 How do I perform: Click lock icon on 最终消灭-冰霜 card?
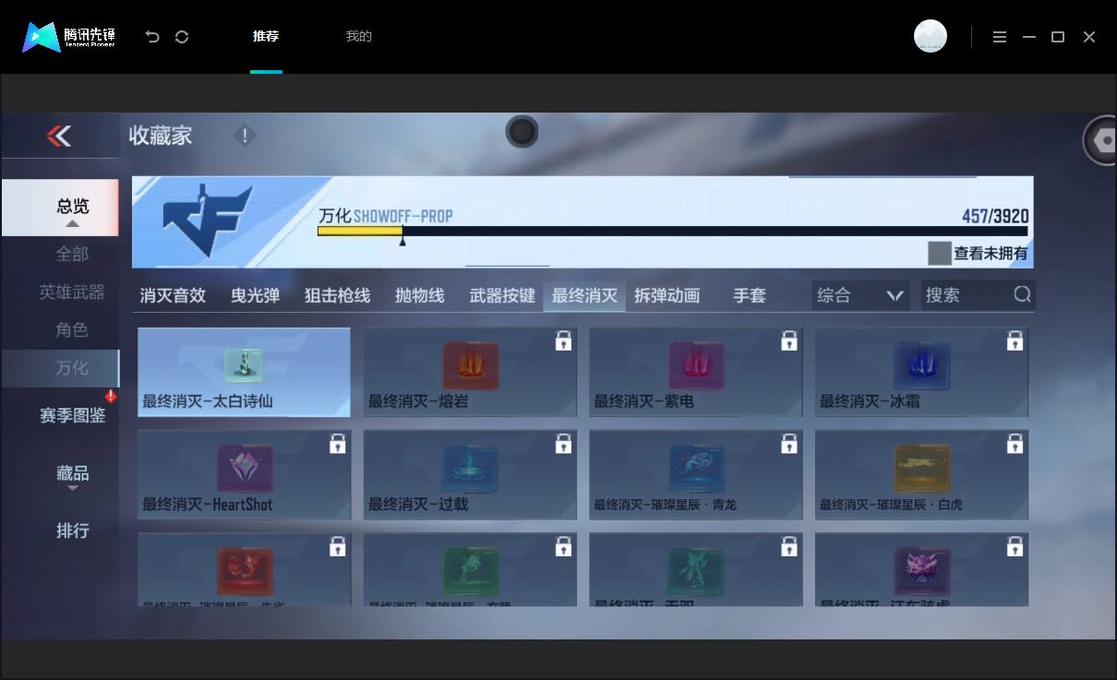[x=1015, y=340]
